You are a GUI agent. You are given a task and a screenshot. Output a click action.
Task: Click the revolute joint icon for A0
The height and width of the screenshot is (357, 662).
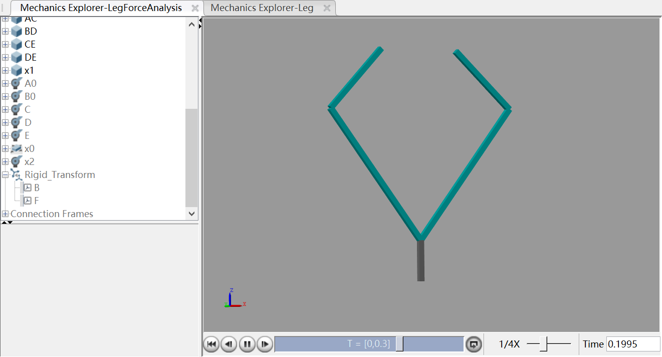17,83
